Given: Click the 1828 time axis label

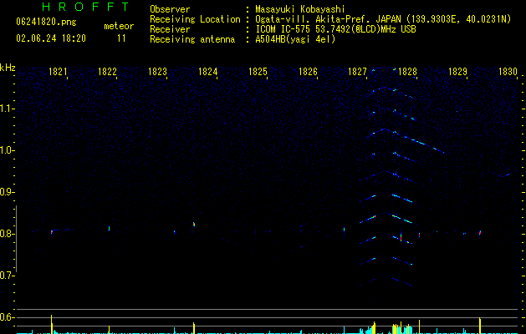Looking at the screenshot, I should point(407,72).
